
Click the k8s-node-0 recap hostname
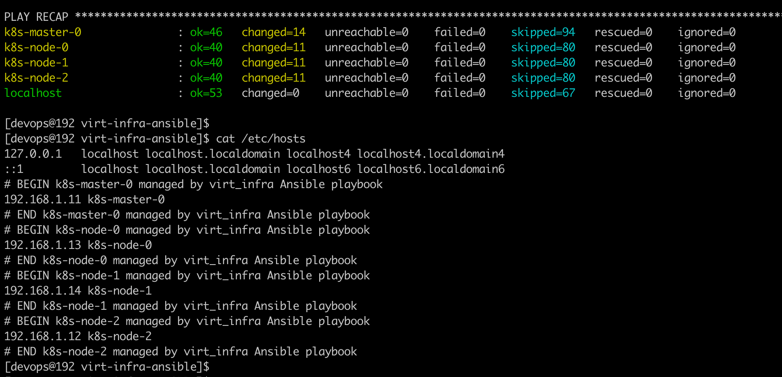pyautogui.click(x=36, y=47)
